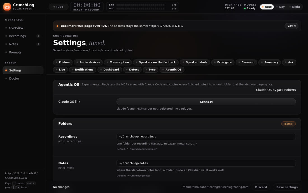Click the Connect button for Claude OS link
This screenshot has height=193, width=308.
206,102
